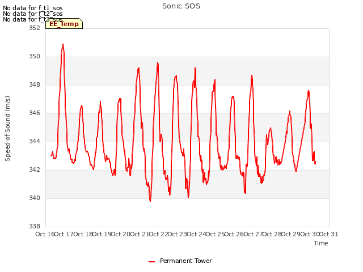Click the highest peak above 350 on Oct 16
The width and height of the screenshot is (363, 272).
[63, 44]
